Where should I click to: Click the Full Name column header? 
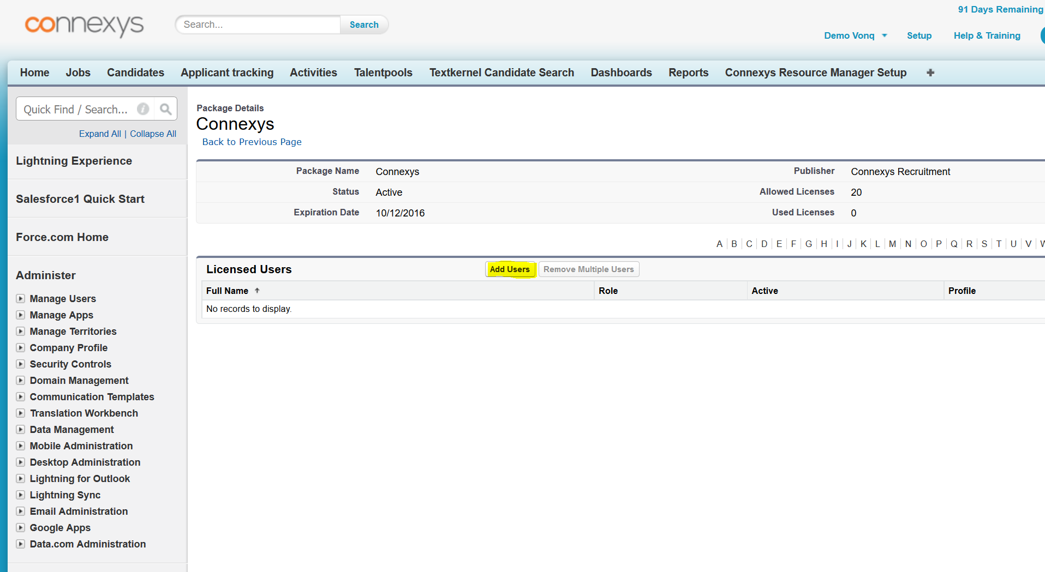tap(227, 291)
